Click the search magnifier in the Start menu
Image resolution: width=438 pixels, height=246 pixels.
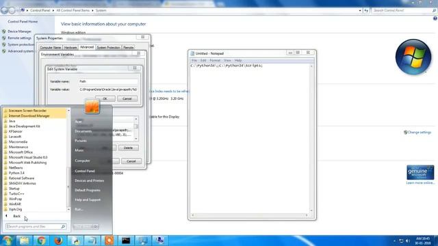(63, 226)
